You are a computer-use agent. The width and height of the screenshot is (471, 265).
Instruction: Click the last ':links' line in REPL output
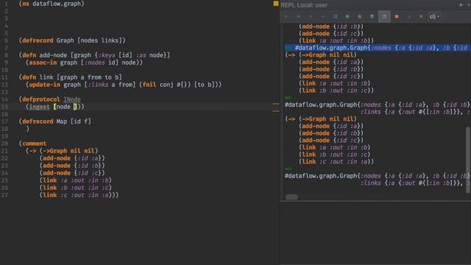coord(414,183)
